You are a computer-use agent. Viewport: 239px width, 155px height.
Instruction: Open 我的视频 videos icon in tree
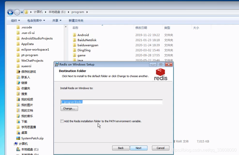click(x=18, y=99)
